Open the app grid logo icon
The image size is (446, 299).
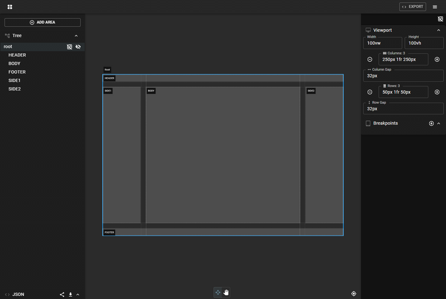[10, 7]
